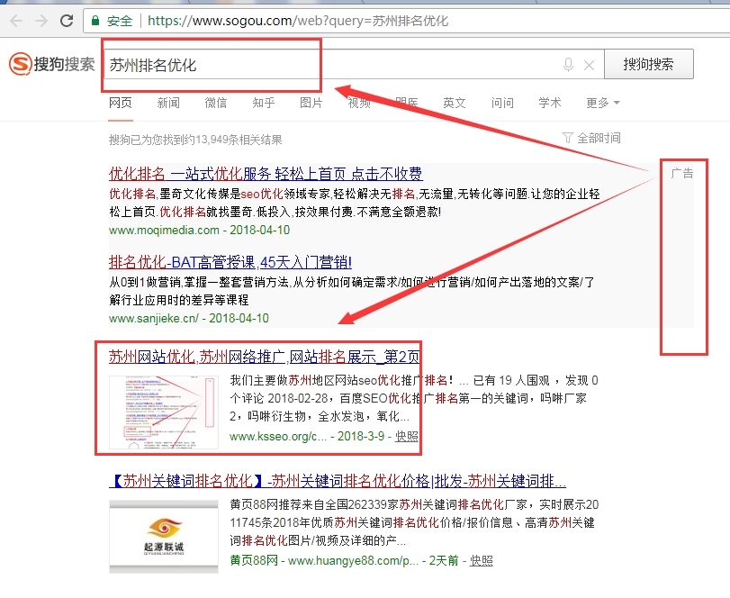This screenshot has width=730, height=598.
Task: Switch to the 知乎 tab
Action: 264,103
